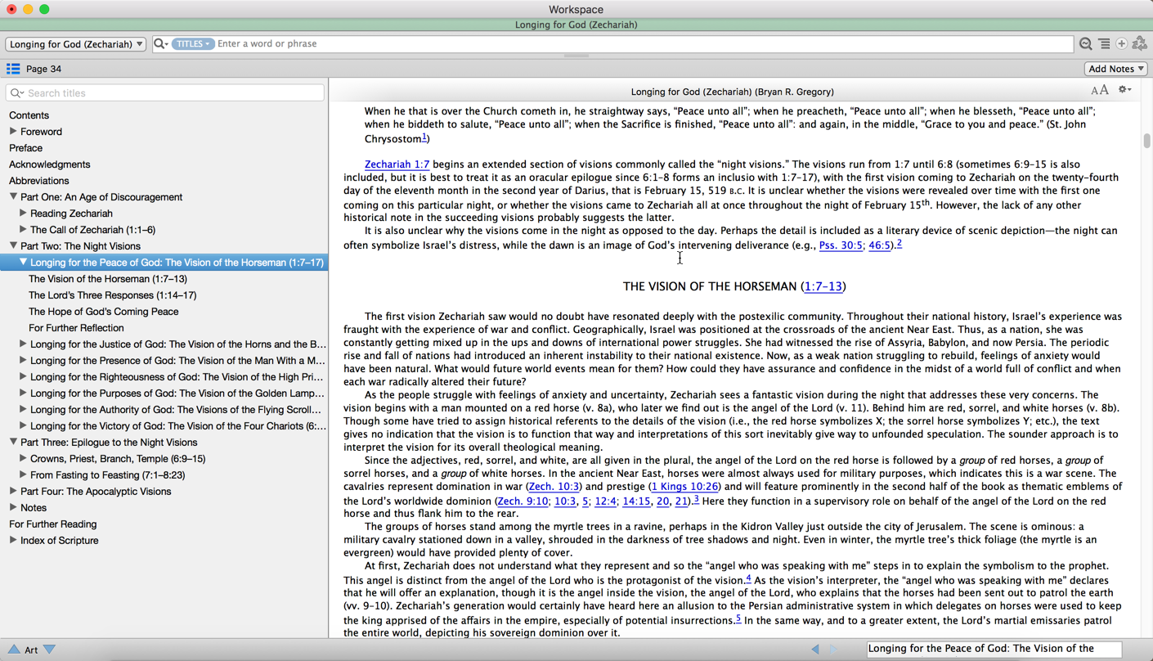This screenshot has width=1153, height=661.
Task: Click the forward history arrow at bottom
Action: click(x=833, y=650)
